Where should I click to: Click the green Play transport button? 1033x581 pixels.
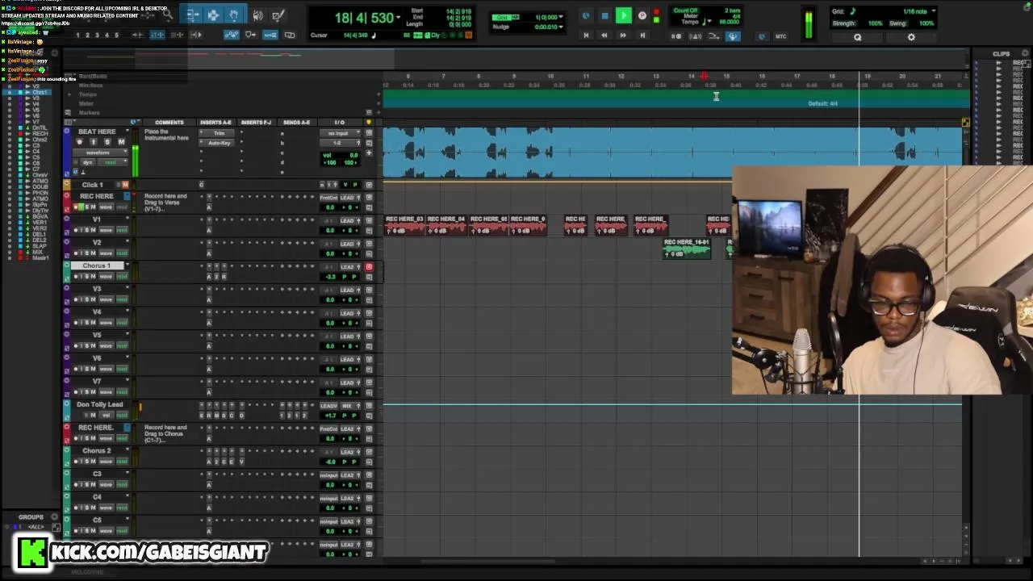coord(624,15)
